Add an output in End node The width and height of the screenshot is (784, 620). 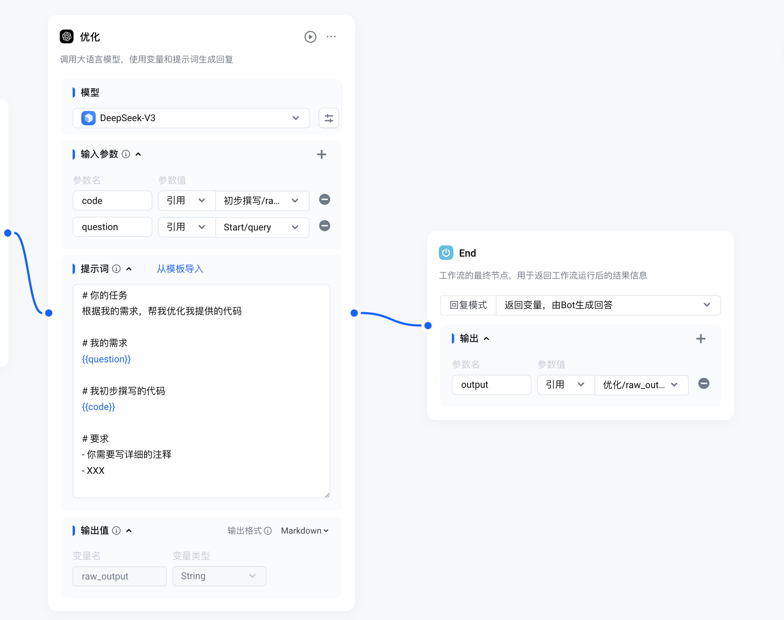pos(700,339)
